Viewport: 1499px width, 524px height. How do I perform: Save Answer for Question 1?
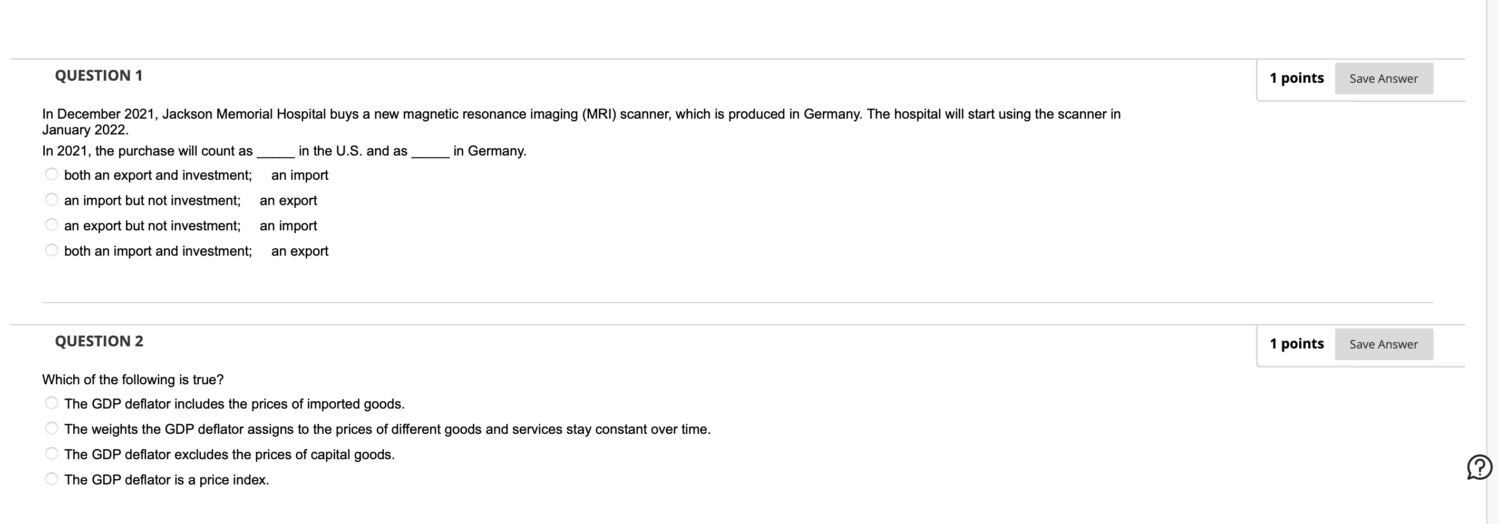1384,79
